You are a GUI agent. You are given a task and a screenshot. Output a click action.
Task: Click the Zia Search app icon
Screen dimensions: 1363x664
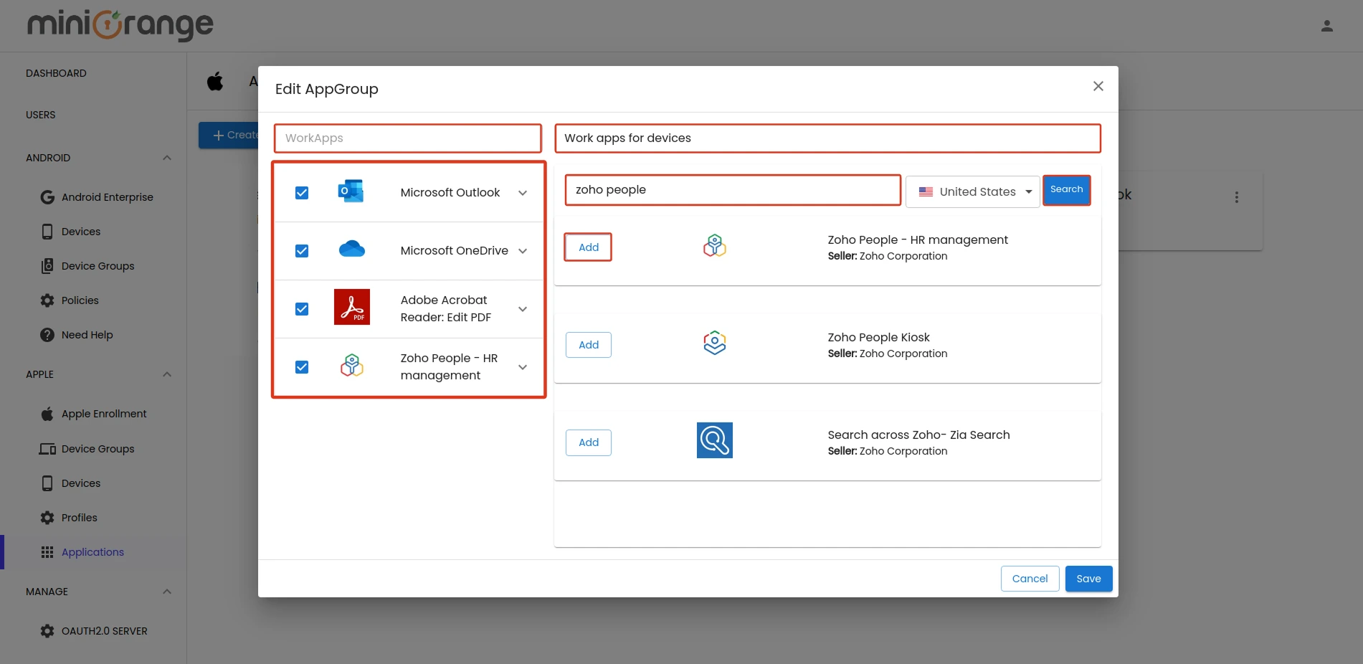(x=714, y=440)
